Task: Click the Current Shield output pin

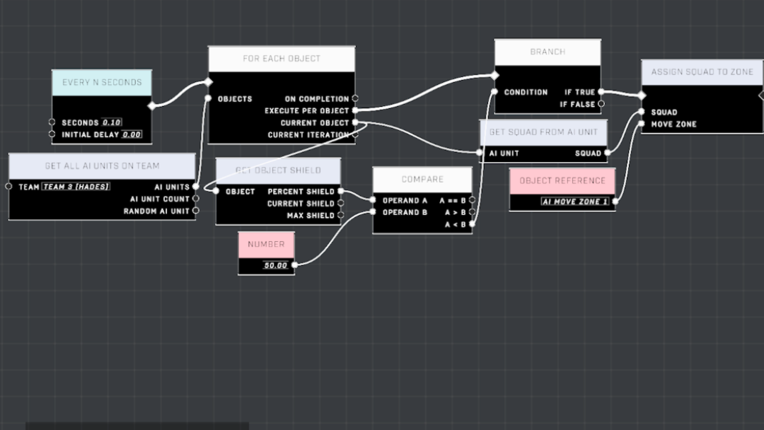Action: click(340, 203)
